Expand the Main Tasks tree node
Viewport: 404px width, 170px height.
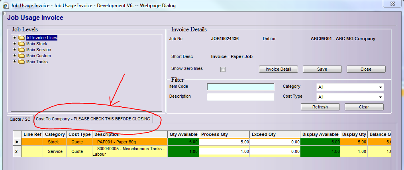pos(15,62)
